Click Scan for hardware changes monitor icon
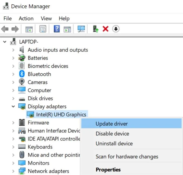 click(81, 29)
